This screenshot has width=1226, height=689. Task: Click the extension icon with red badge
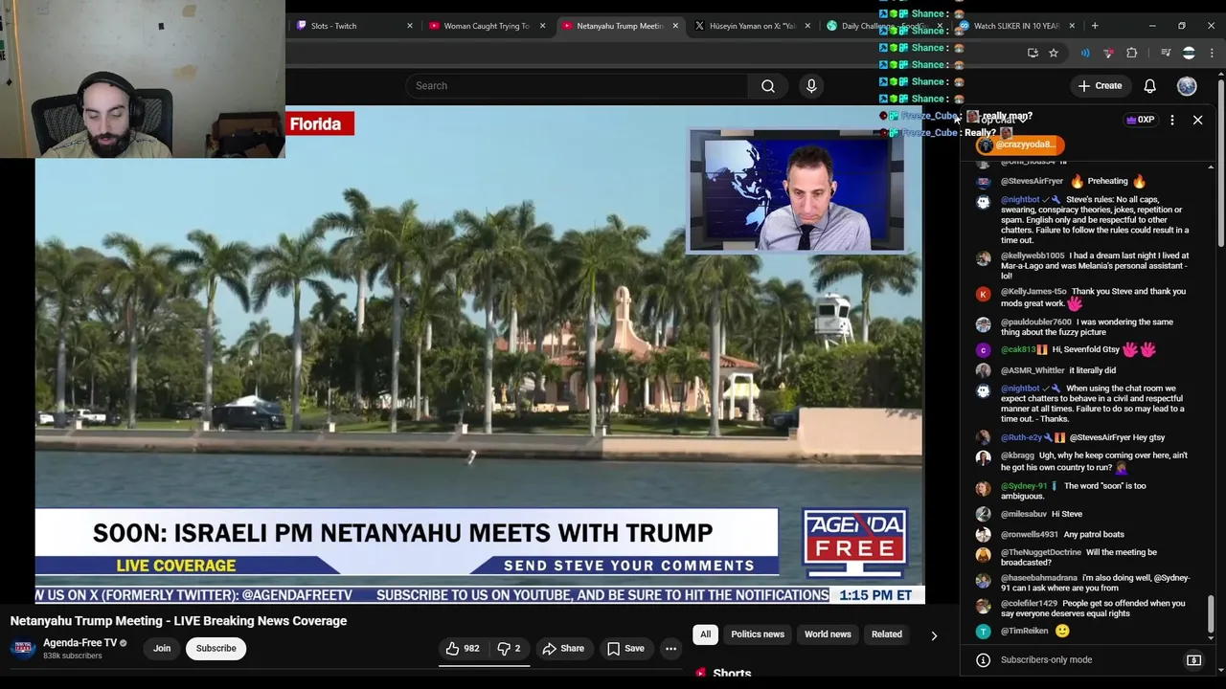pyautogui.click(x=1108, y=53)
